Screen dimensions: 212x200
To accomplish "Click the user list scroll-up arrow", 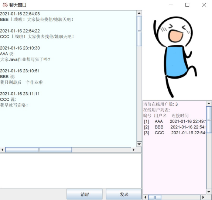I will coord(209,104).
